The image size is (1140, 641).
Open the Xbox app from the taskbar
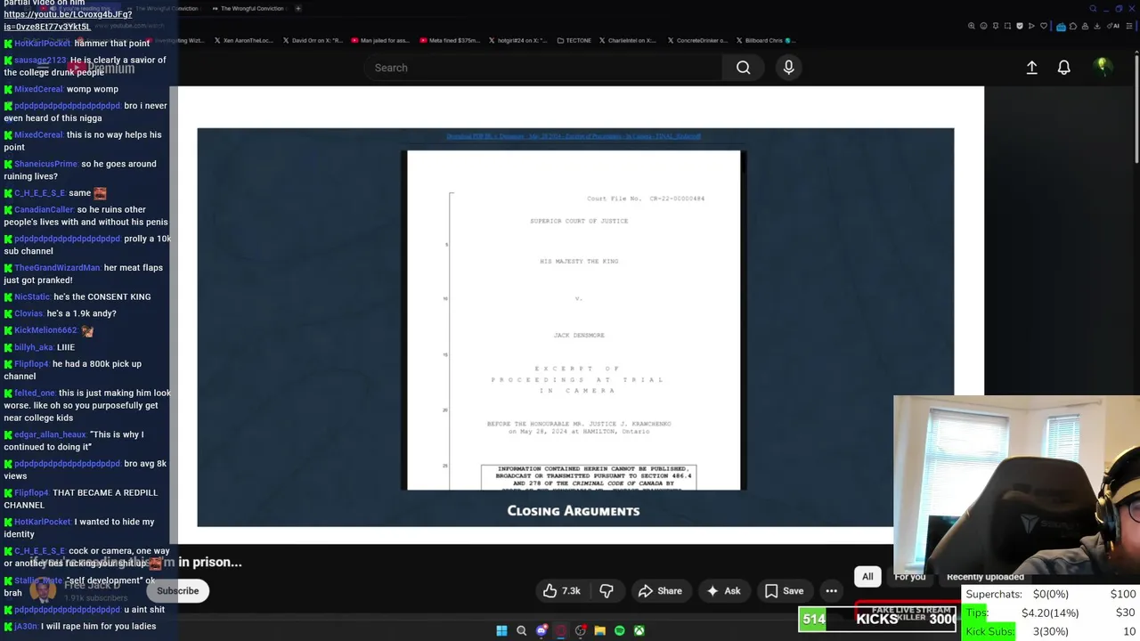(639, 631)
